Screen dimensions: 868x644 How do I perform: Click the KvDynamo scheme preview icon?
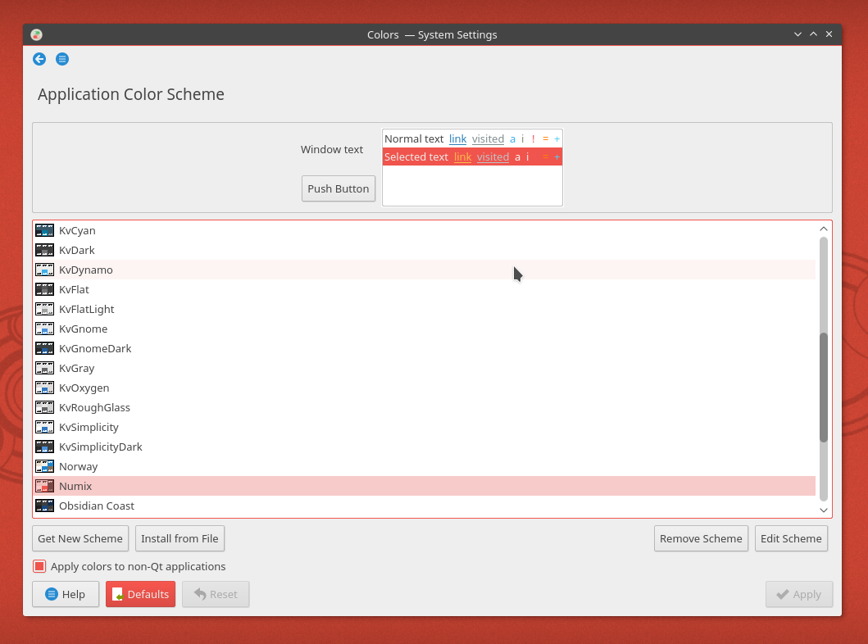(45, 270)
